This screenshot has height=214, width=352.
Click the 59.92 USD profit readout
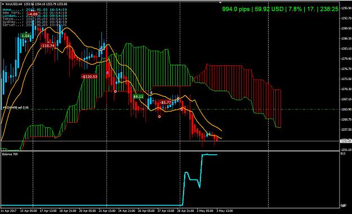coord(269,9)
